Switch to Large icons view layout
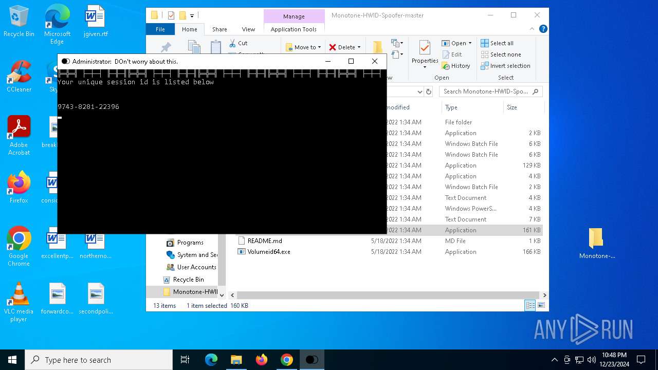 coord(541,305)
